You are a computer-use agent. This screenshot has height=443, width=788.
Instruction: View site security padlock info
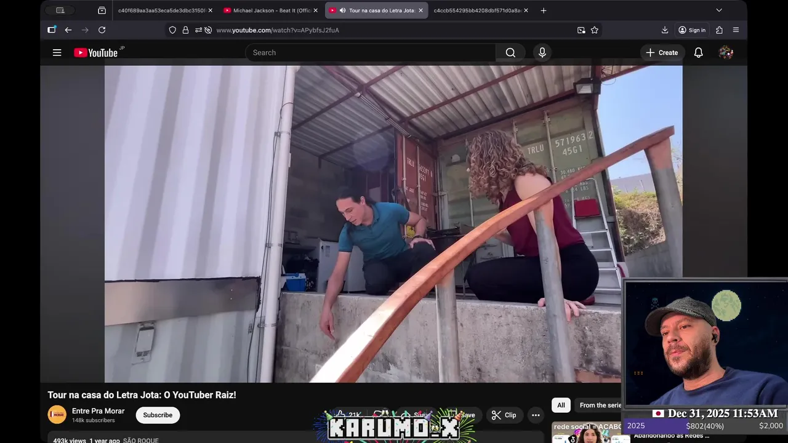click(185, 30)
